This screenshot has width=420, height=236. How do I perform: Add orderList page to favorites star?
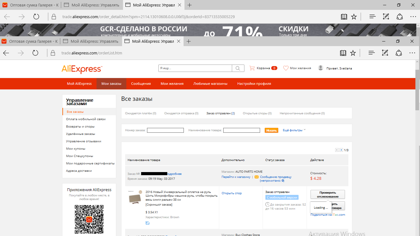[353, 53]
